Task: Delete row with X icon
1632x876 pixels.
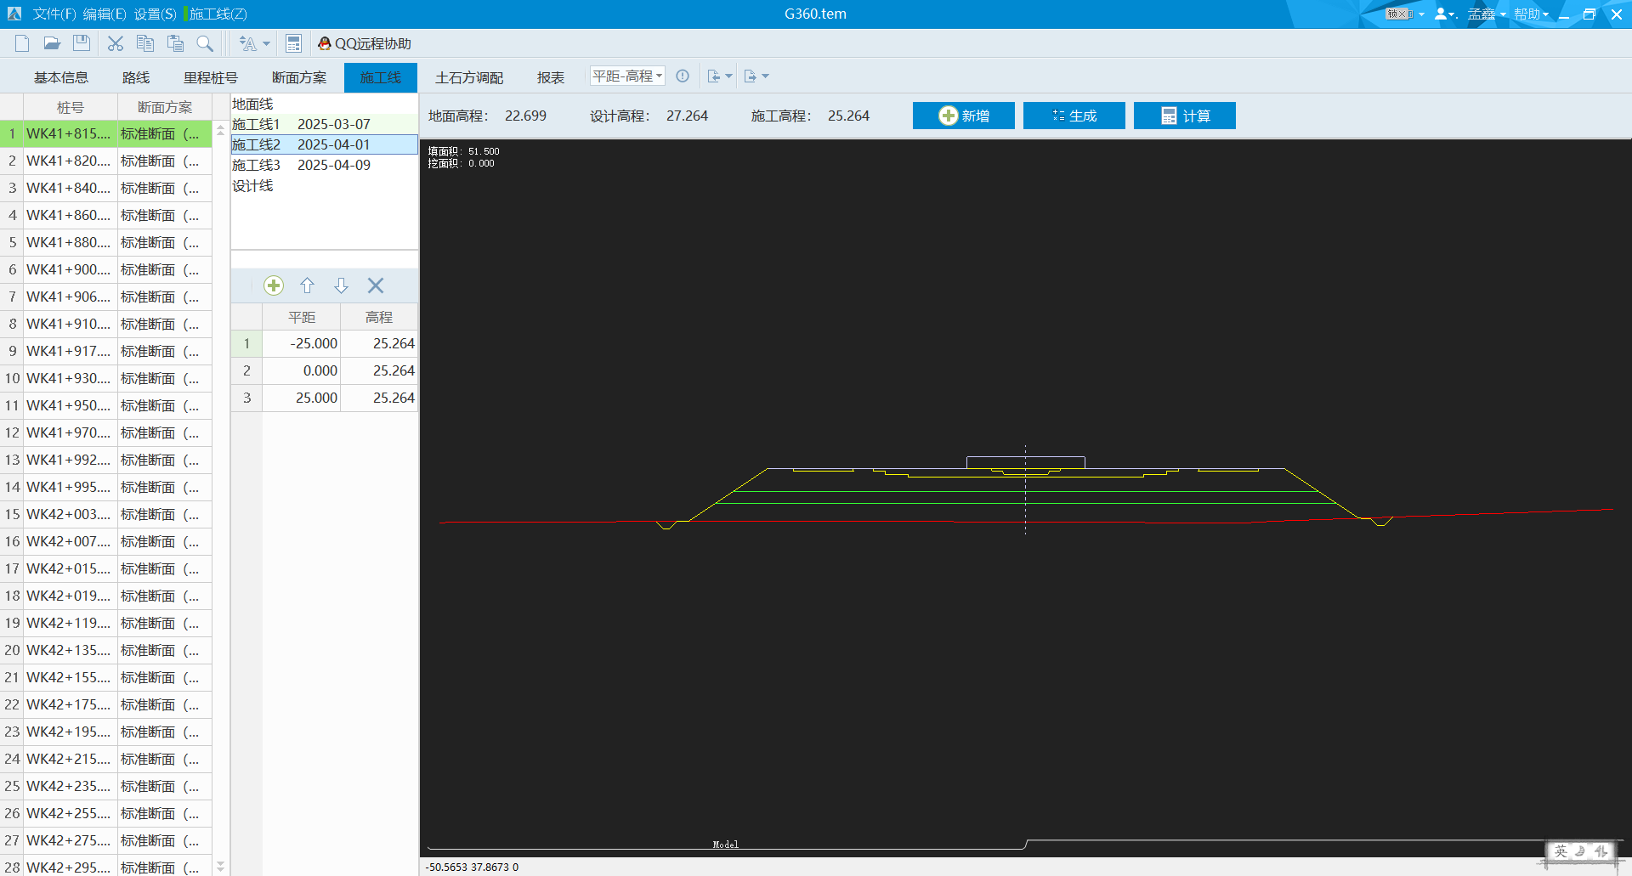Action: pyautogui.click(x=376, y=285)
